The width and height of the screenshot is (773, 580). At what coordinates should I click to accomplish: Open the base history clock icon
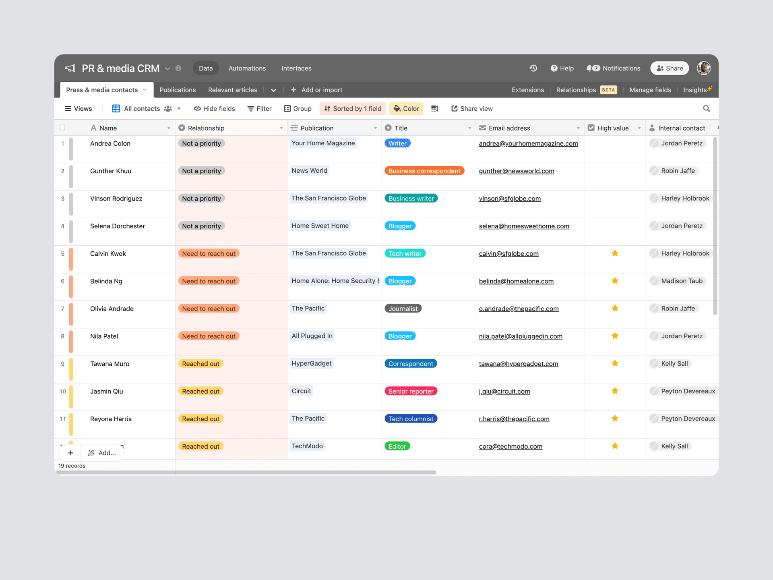pos(533,68)
